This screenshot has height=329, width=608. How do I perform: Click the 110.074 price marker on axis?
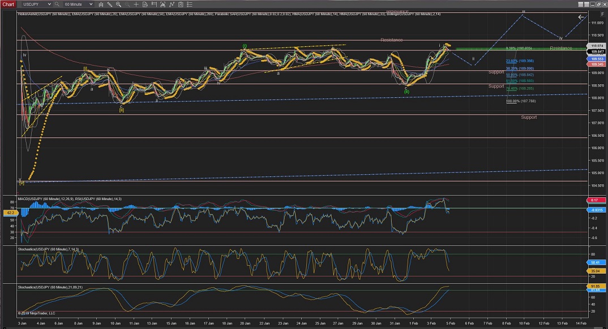[x=597, y=46]
